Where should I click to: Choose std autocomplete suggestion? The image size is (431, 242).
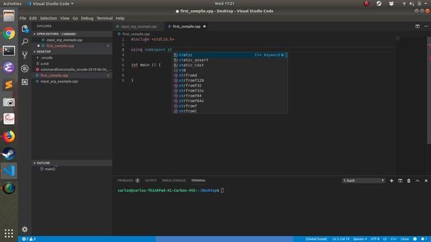pyautogui.click(x=230, y=70)
